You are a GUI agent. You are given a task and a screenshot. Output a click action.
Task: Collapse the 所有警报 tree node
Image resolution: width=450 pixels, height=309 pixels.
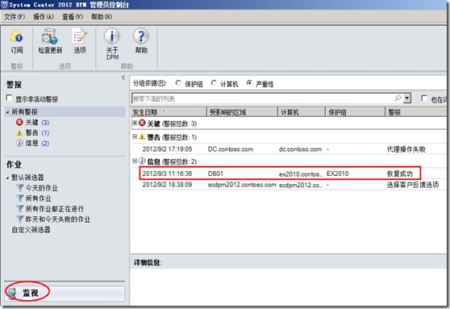coord(7,112)
